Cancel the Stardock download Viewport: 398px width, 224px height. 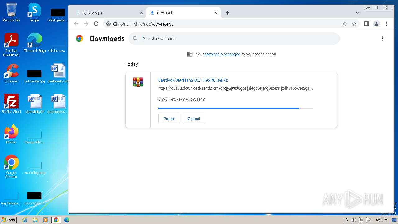coord(194,119)
